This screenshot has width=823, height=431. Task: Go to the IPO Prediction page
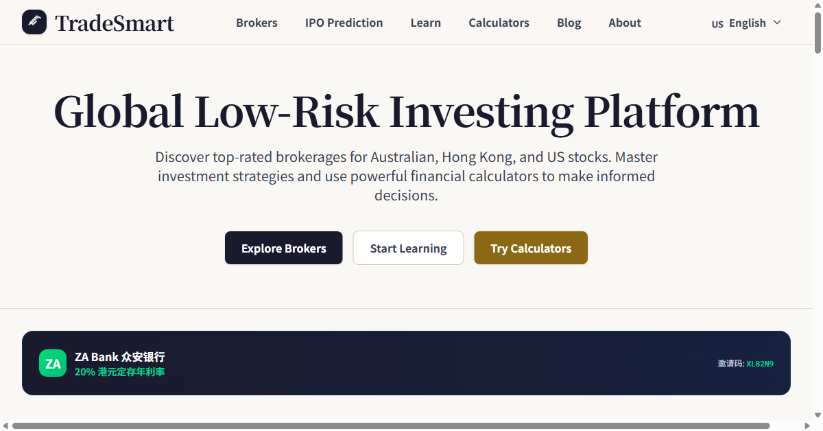tap(344, 23)
